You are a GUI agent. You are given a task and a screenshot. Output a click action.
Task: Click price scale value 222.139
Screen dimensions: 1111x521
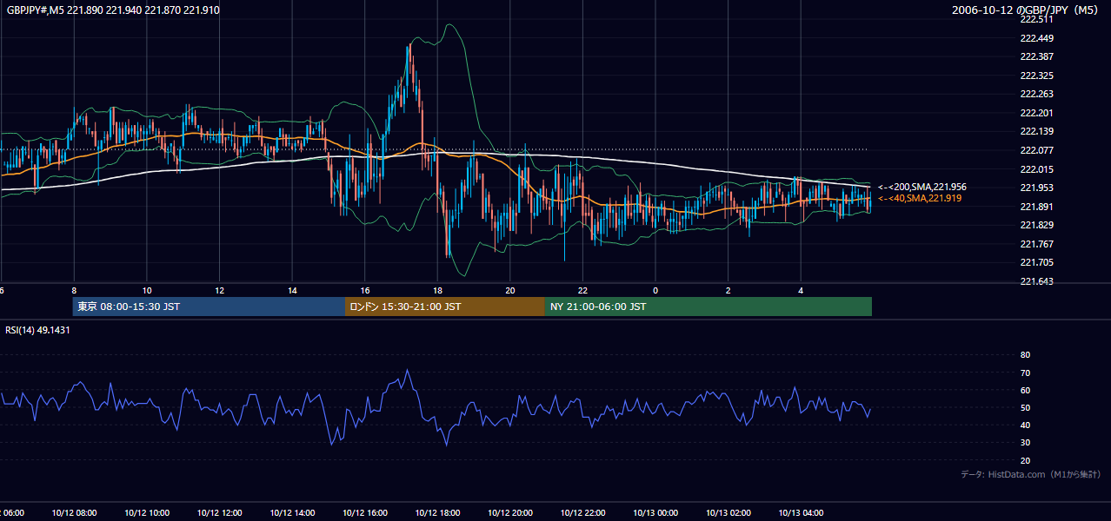click(1037, 131)
